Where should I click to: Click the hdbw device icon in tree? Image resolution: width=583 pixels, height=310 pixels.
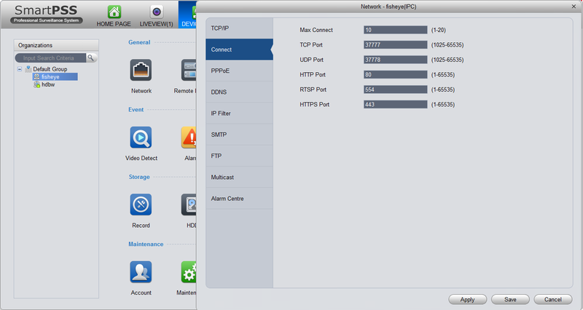(x=37, y=84)
